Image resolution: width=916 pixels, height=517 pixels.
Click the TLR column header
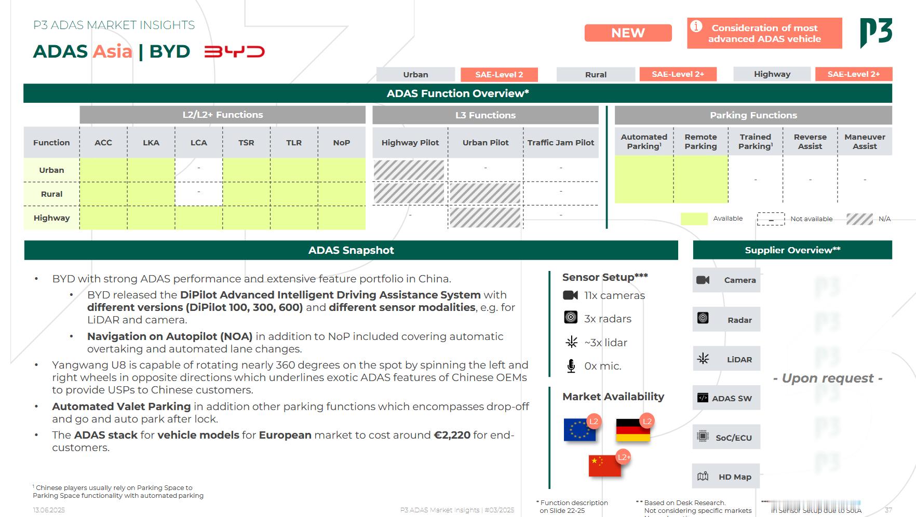294,142
